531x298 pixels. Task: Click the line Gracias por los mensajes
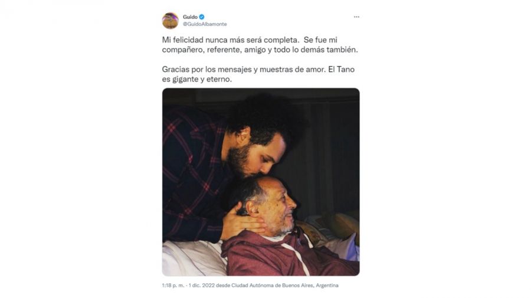coord(258,70)
